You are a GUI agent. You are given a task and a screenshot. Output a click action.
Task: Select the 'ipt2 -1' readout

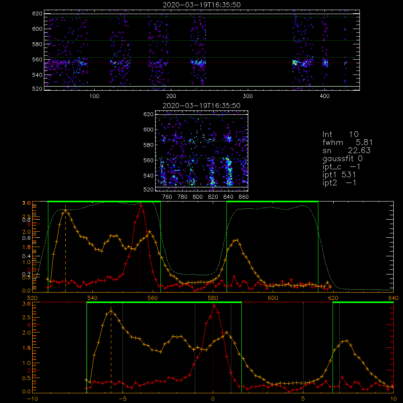[339, 183]
